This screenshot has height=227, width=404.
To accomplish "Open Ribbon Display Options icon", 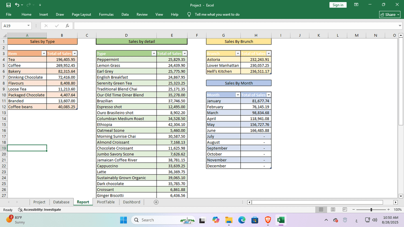I will pyautogui.click(x=356, y=5).
